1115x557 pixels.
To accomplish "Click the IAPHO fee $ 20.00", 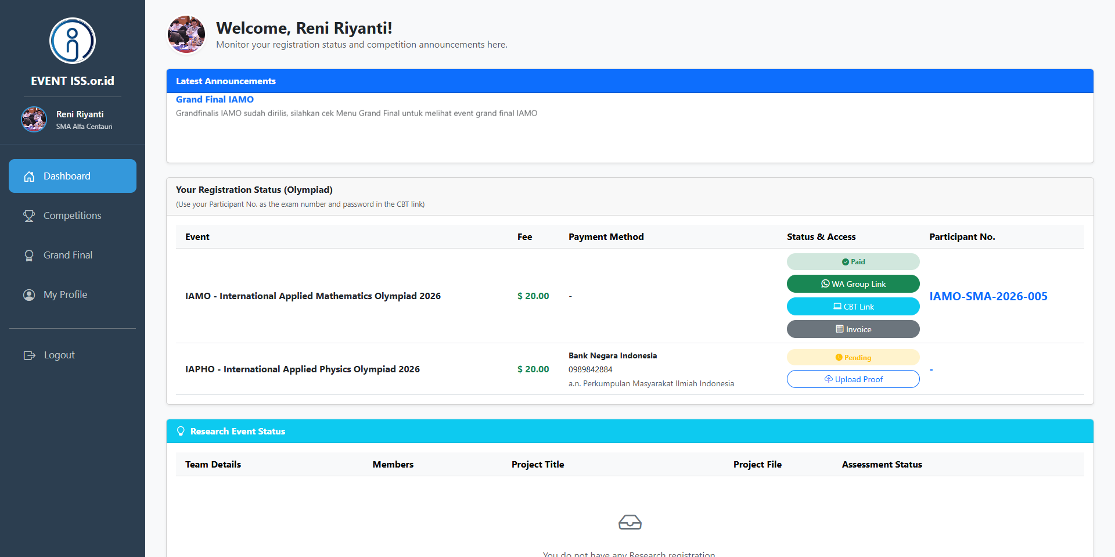I will [533, 369].
